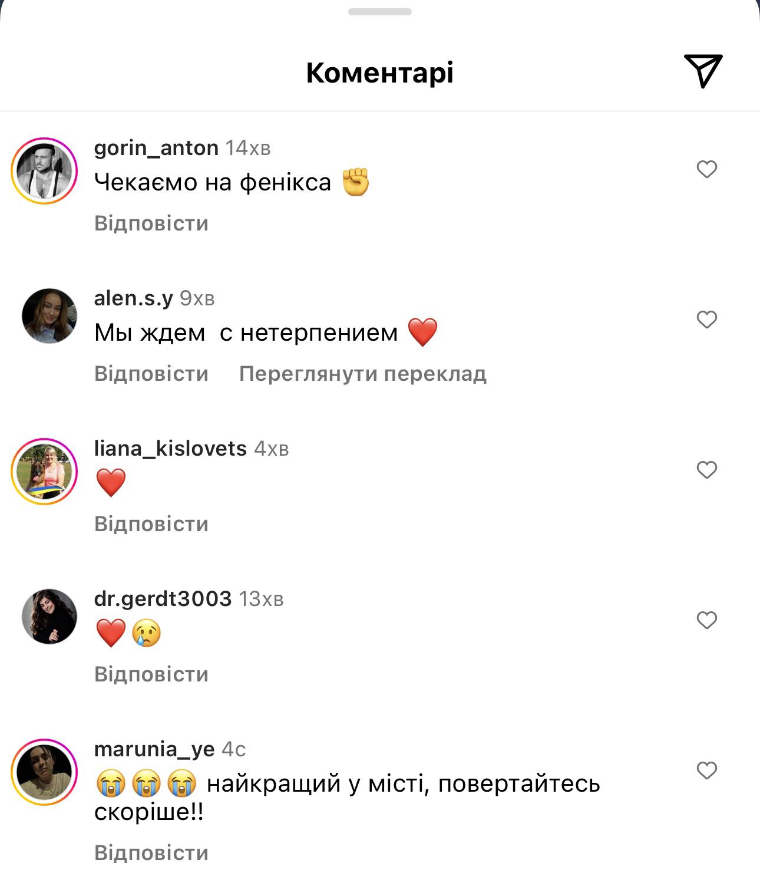
Task: Reply to alen.s.y's comment via Відповісти
Action: click(x=151, y=374)
